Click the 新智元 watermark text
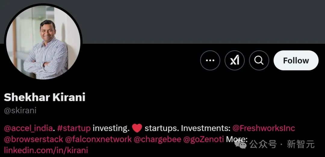 click(x=301, y=144)
